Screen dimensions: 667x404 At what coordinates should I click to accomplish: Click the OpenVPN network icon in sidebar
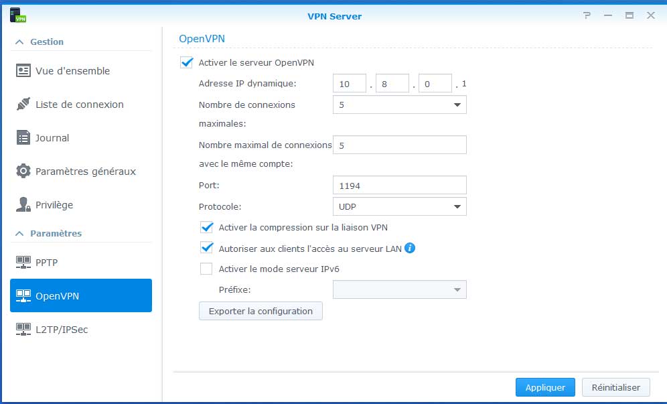click(x=23, y=296)
